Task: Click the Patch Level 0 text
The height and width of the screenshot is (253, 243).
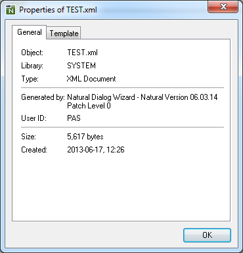Action: 89,106
